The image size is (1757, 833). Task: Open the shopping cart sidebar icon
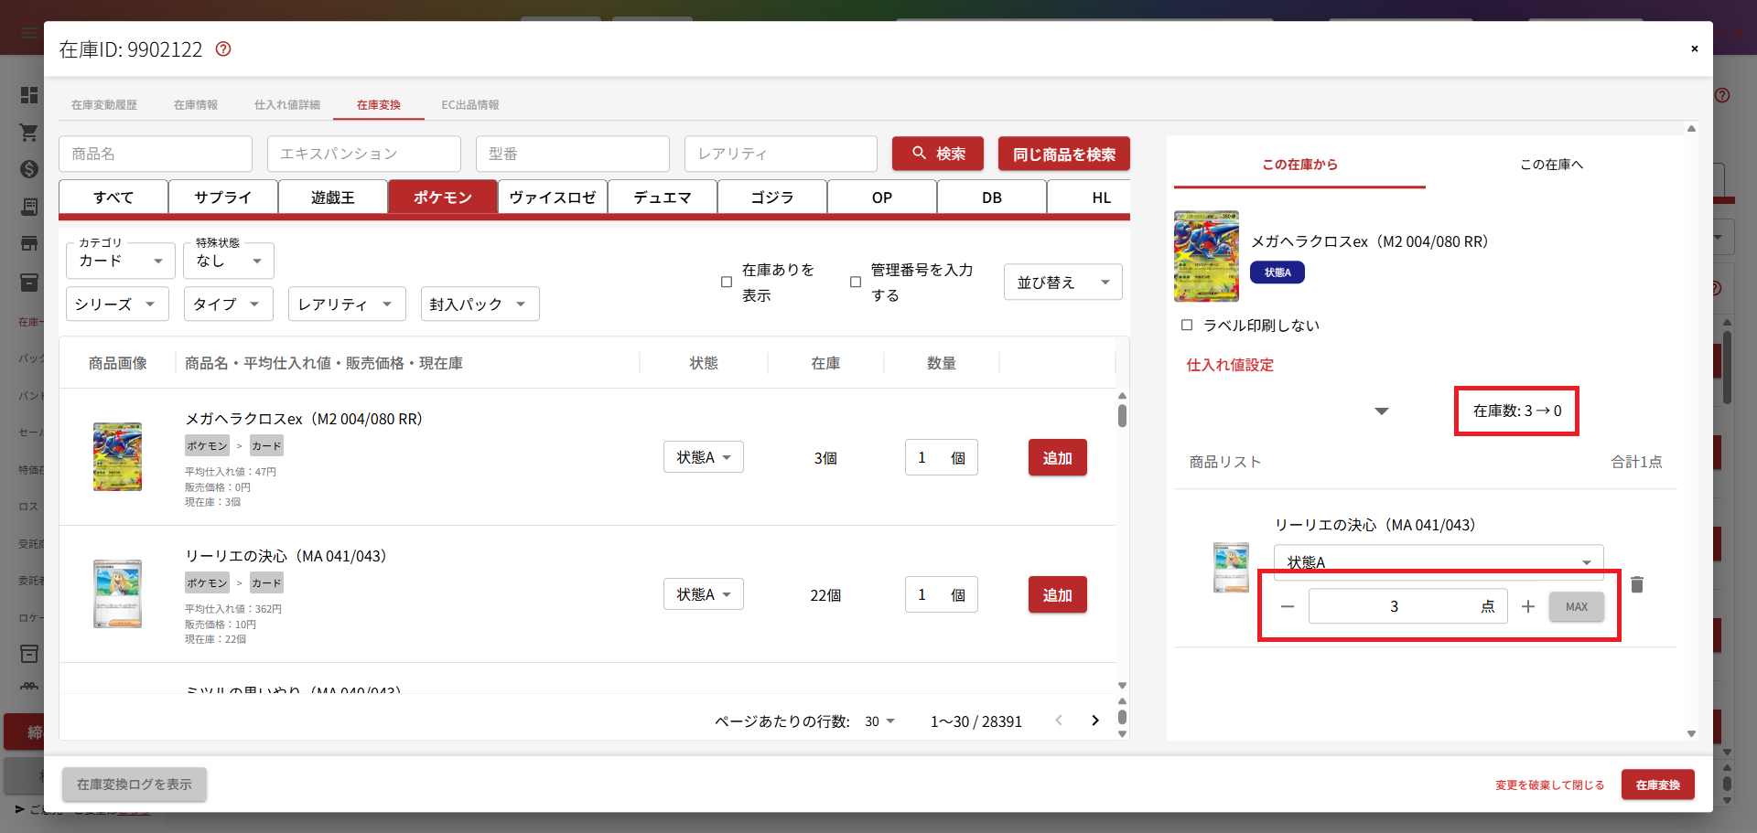29,133
